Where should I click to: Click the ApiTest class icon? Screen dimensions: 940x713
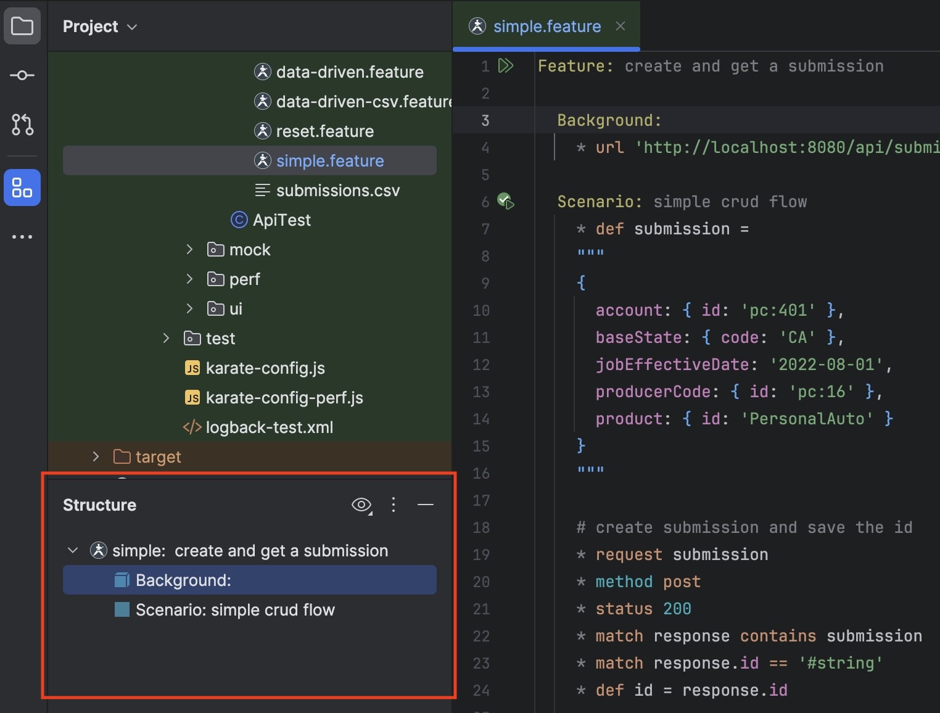(239, 220)
